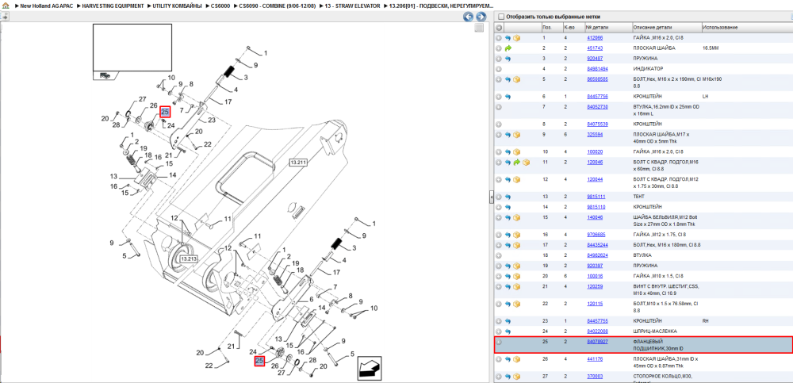The height and width of the screenshot is (383, 793).
Task: Go to the home page icon
Action: [6, 6]
